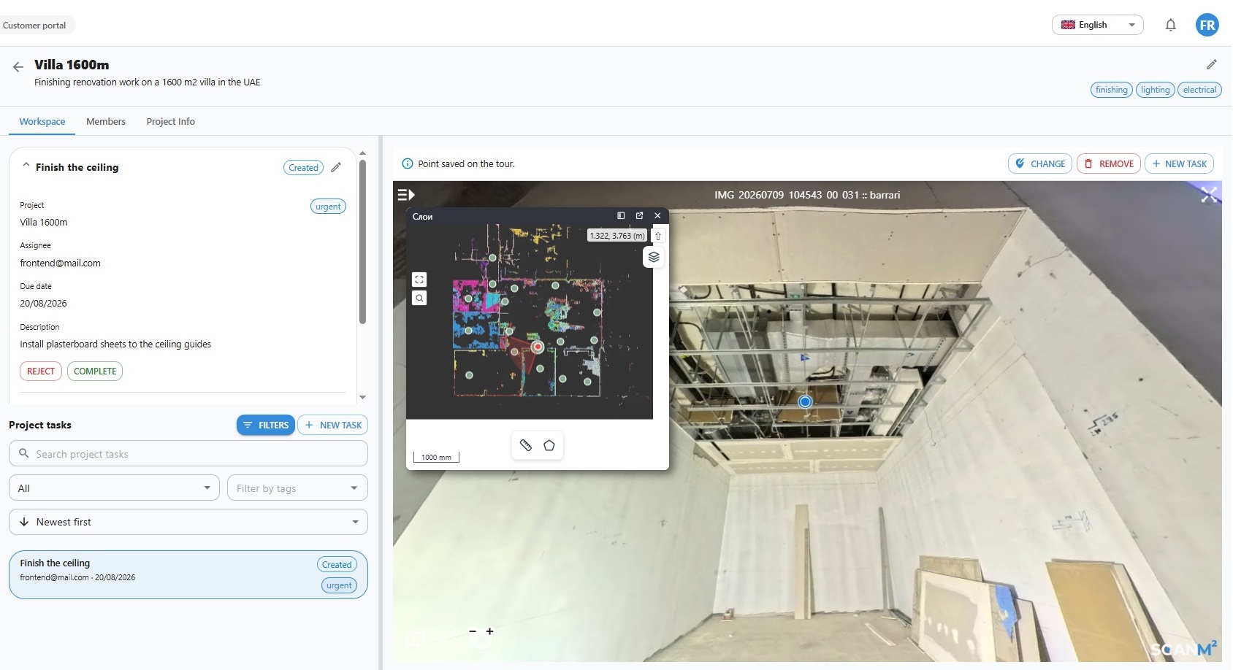Focus the Search project tasks field
This screenshot has height=670, width=1233.
tap(188, 453)
